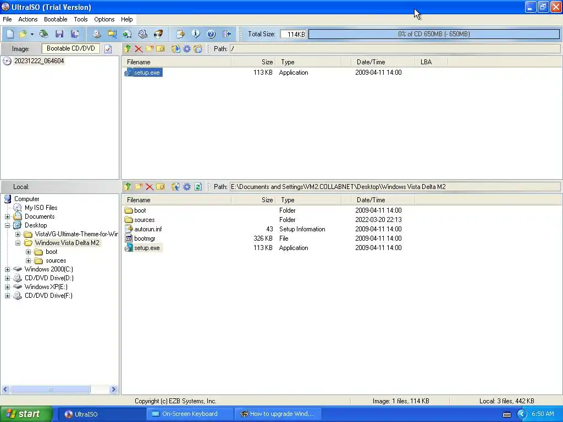Screen dimensions: 563x422
Task: Open the dropdown arrow beside the Open icon
Action: [32, 34]
